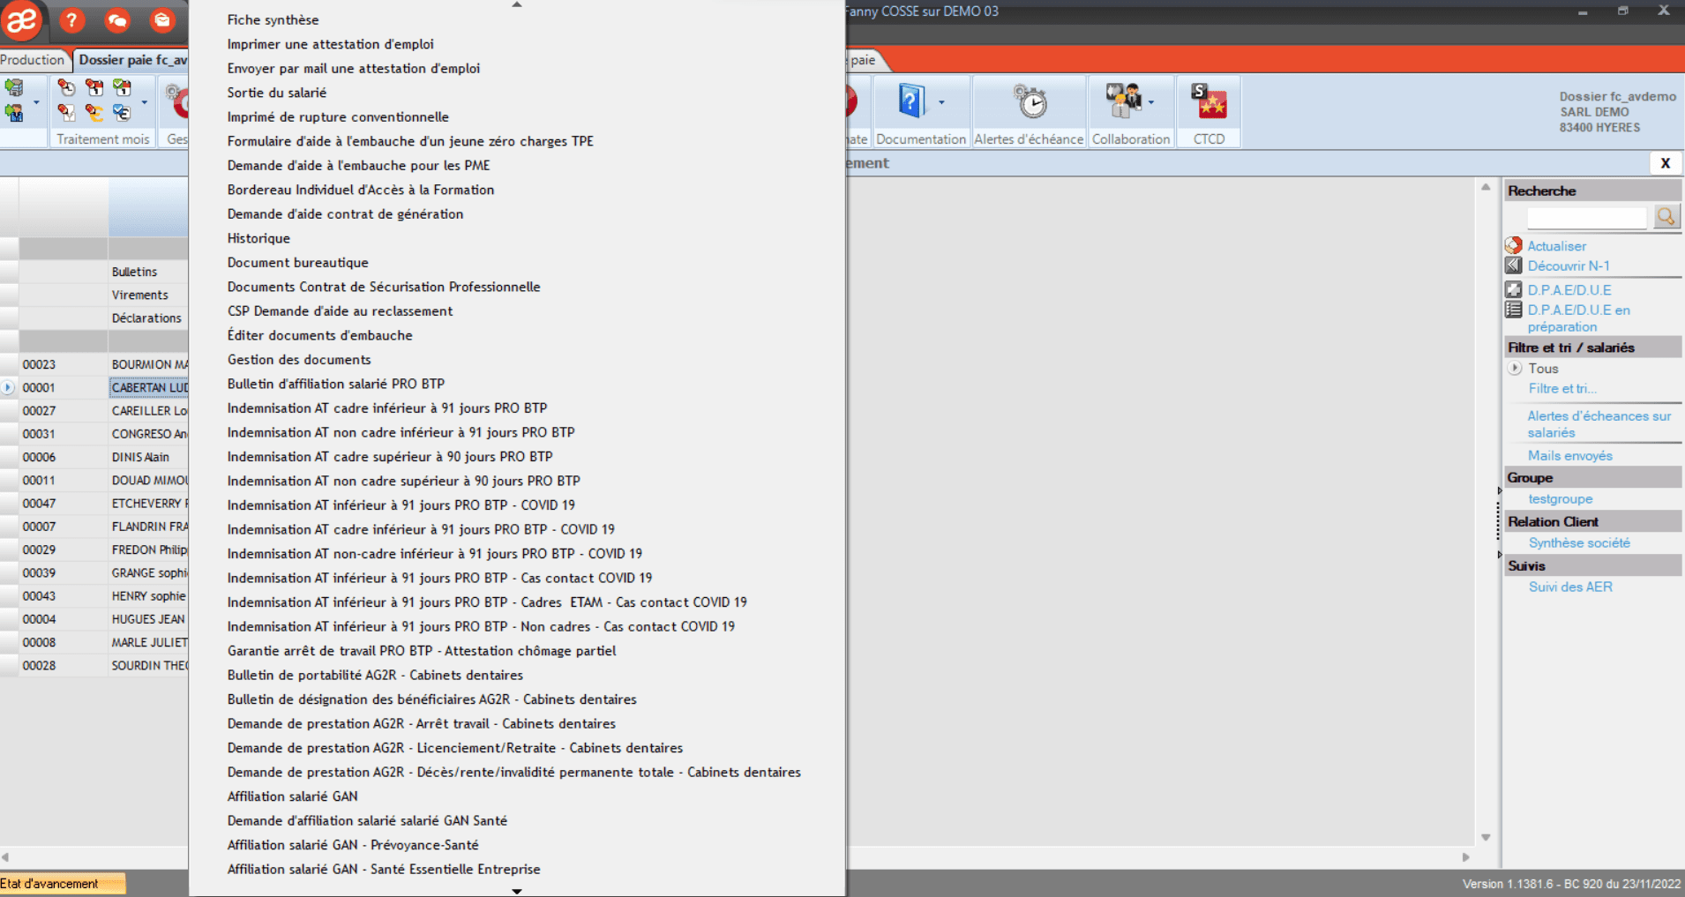Open help via the question mark icon
The image size is (1685, 897).
pyautogui.click(x=71, y=20)
